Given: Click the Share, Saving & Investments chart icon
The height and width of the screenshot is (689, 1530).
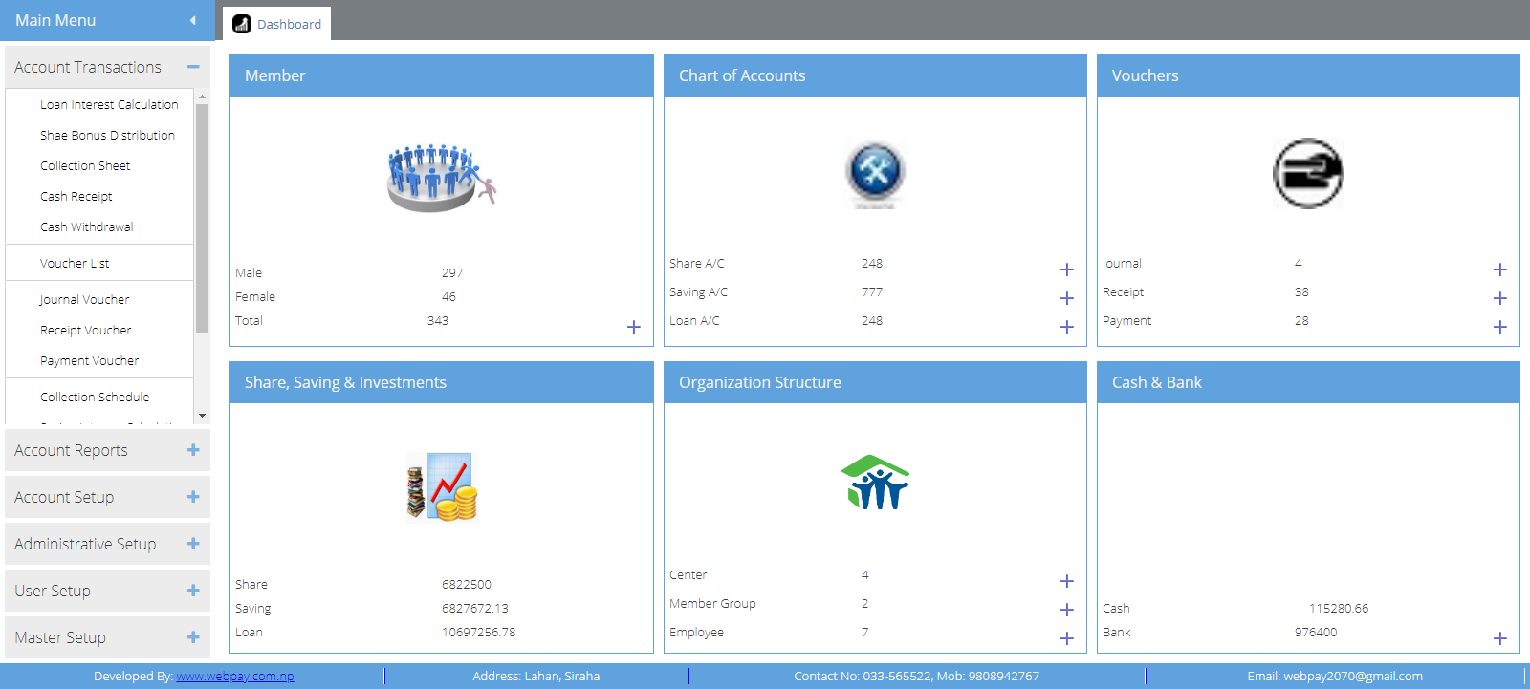Looking at the screenshot, I should [x=441, y=487].
